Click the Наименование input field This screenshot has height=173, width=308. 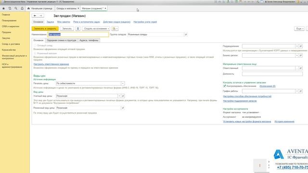click(78, 35)
